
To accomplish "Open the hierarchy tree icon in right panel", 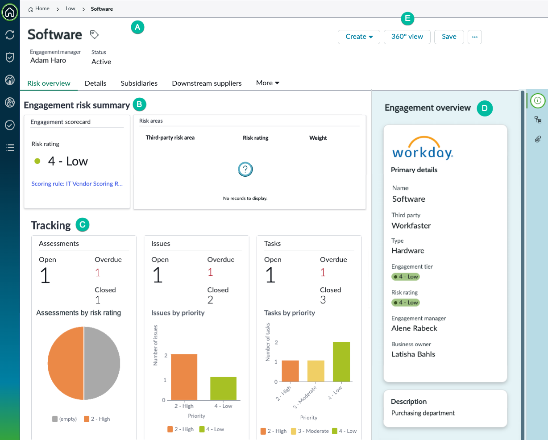I will pos(538,120).
